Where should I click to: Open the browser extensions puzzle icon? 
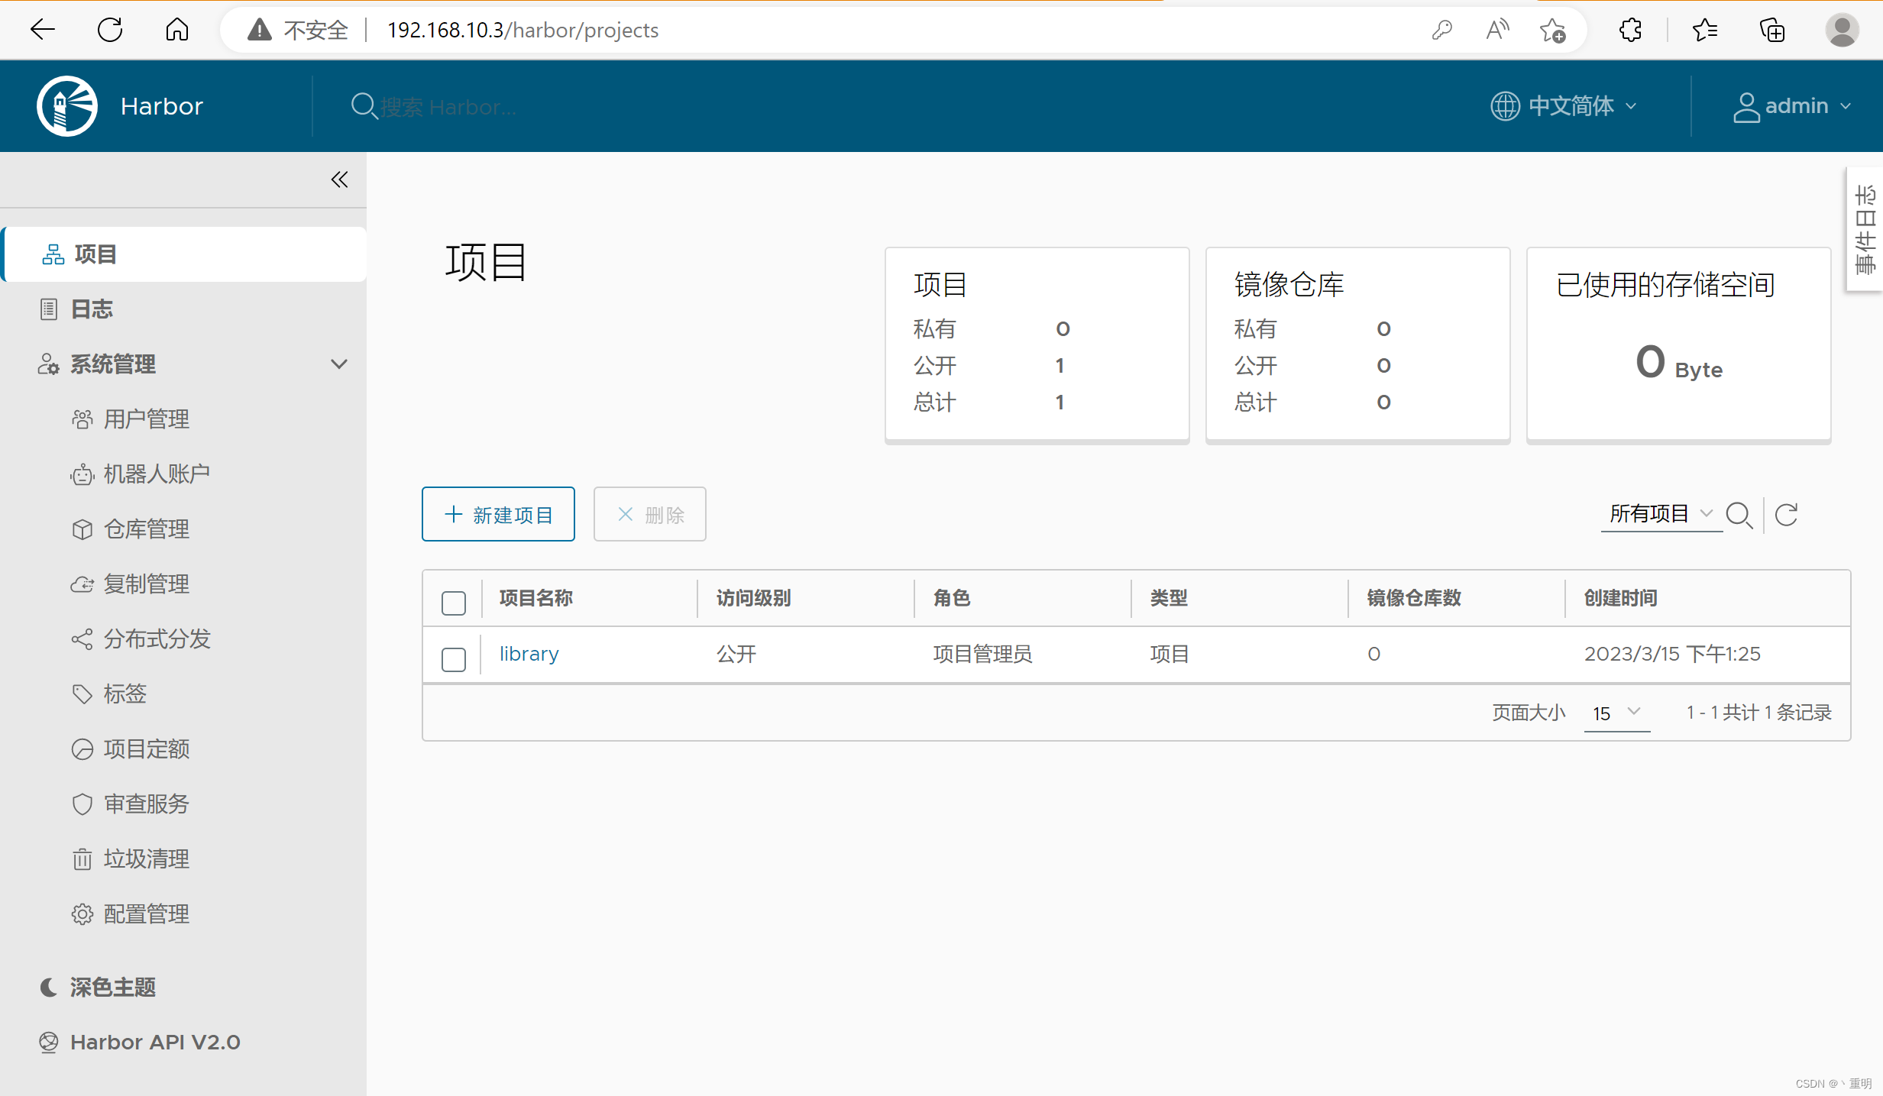coord(1630,30)
